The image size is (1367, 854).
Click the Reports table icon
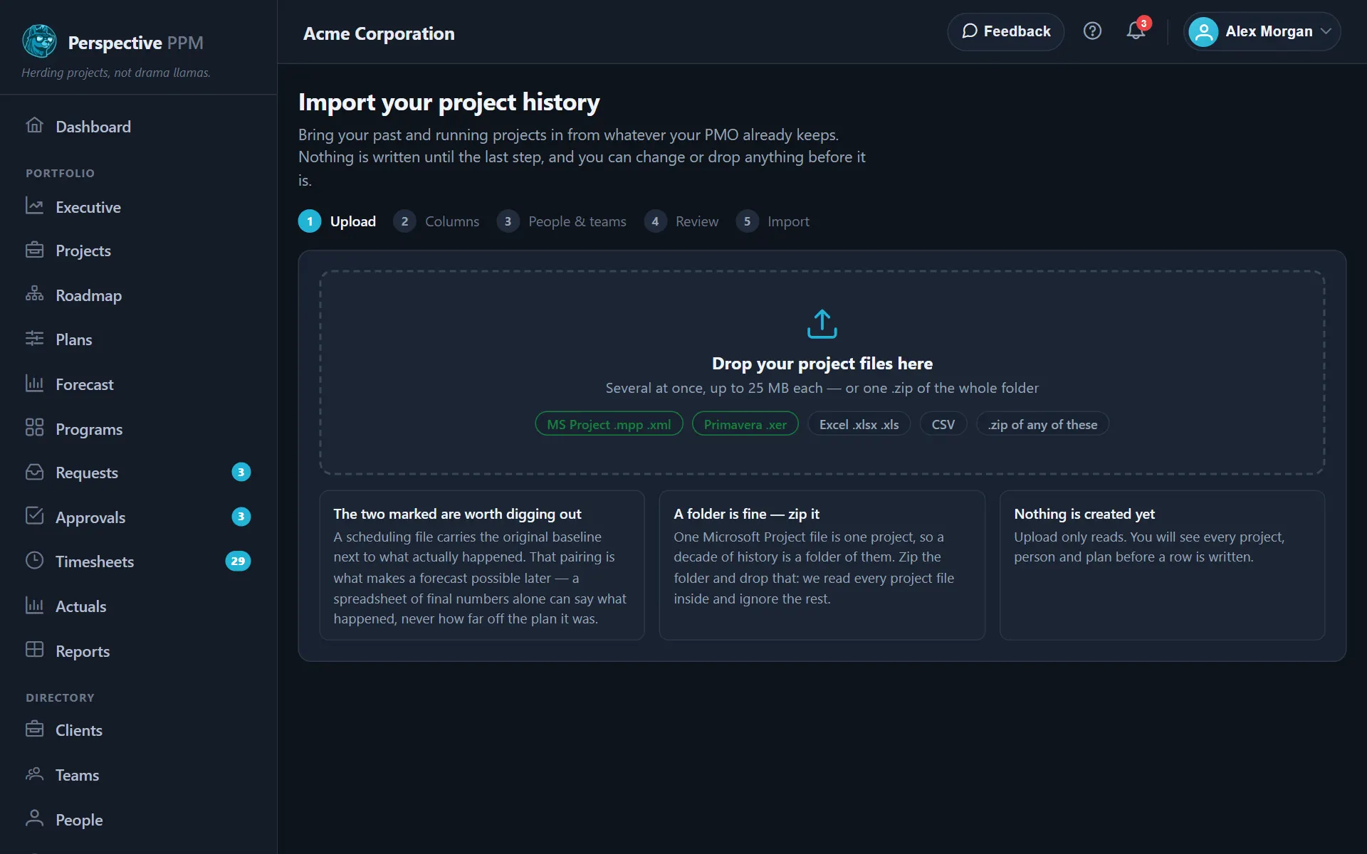[x=34, y=649]
